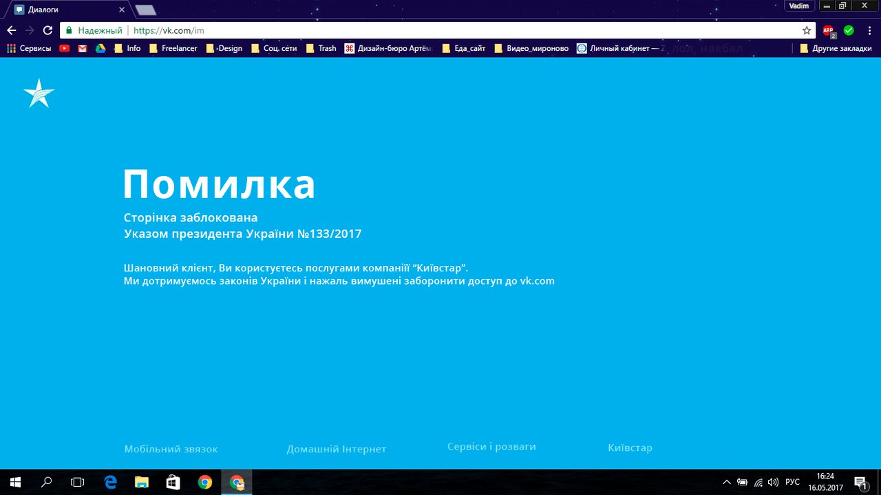Open Task View on the taskbar

click(x=78, y=482)
